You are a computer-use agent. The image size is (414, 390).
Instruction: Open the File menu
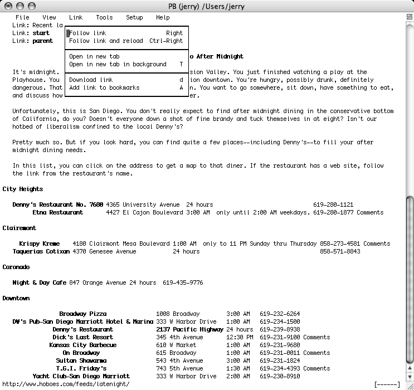coord(22,17)
